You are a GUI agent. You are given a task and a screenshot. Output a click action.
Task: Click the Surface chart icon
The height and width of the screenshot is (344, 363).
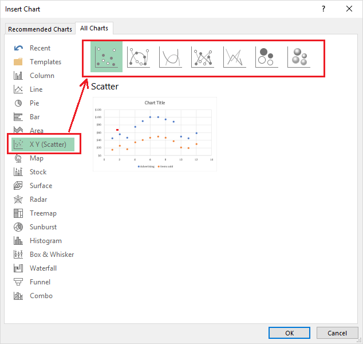18,186
